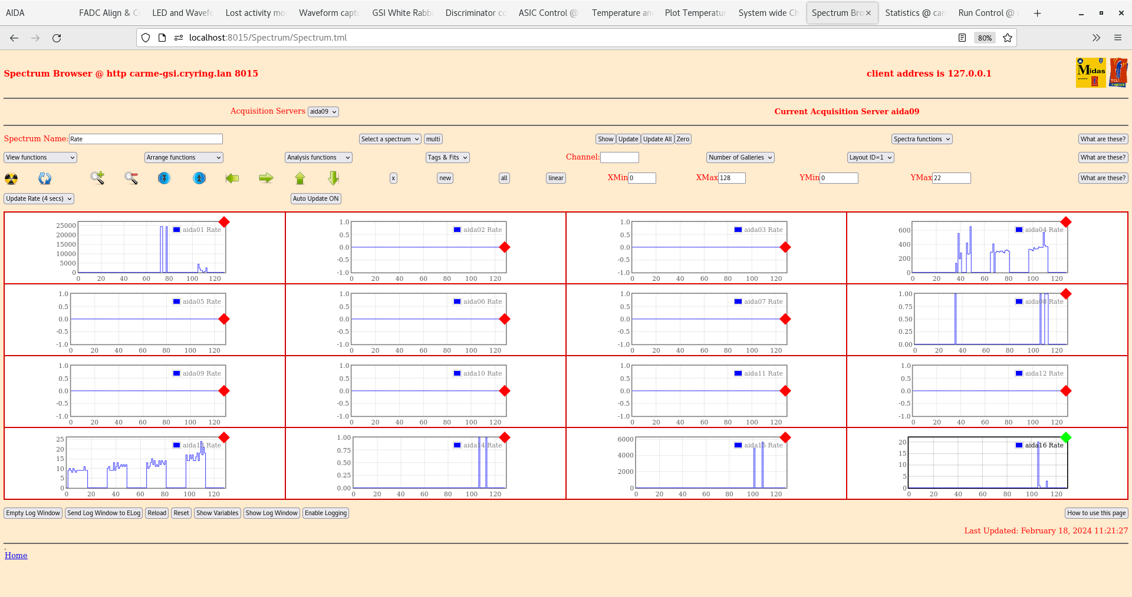
Task: Click the yellow radiation symbol icon
Action: point(11,178)
